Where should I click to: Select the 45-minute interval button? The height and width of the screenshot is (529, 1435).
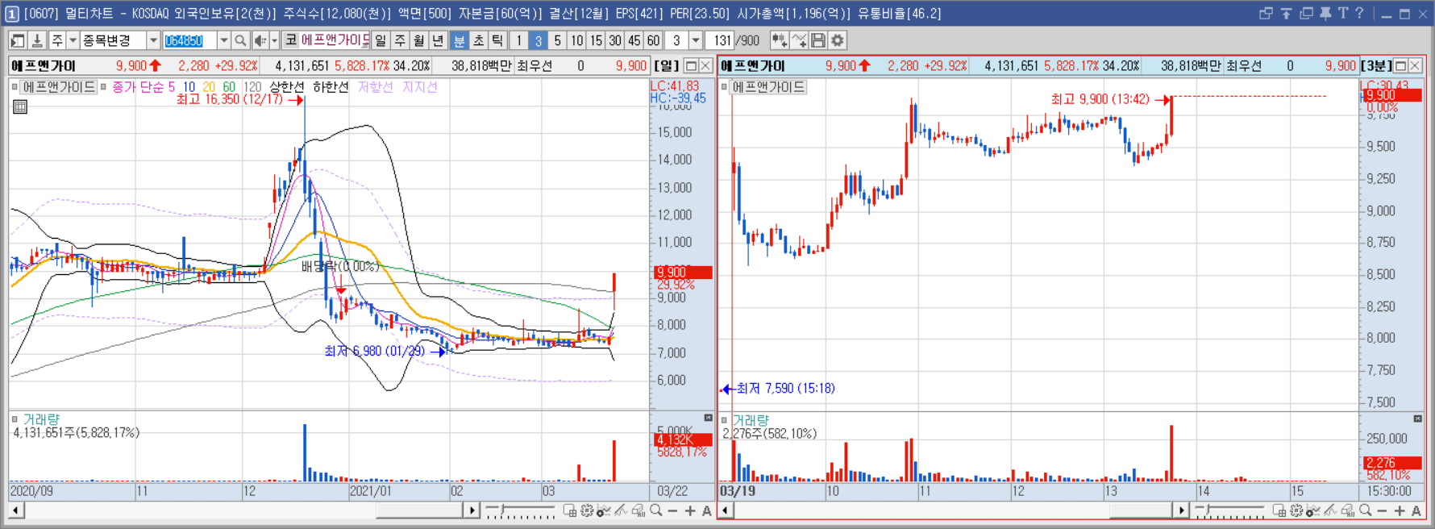click(x=634, y=40)
